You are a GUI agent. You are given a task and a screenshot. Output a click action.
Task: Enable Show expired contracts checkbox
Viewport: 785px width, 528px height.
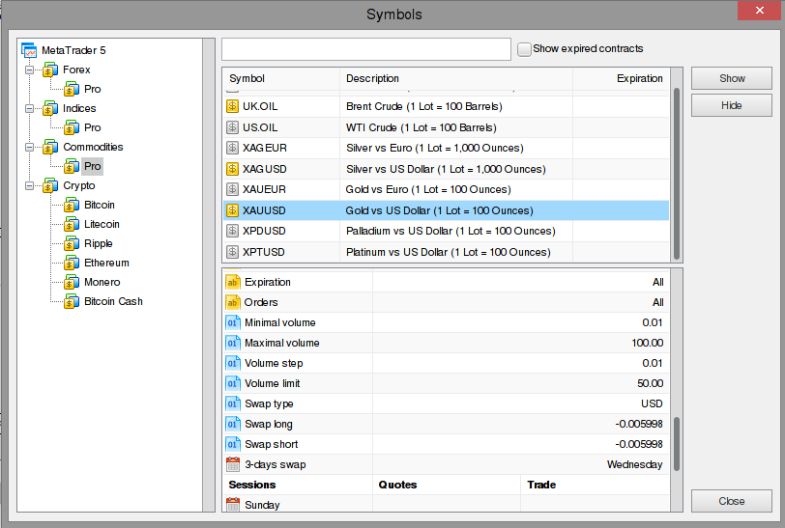point(524,49)
